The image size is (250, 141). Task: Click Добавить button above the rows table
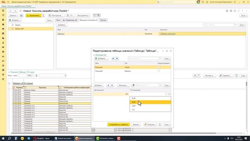pyautogui.click(x=98, y=85)
